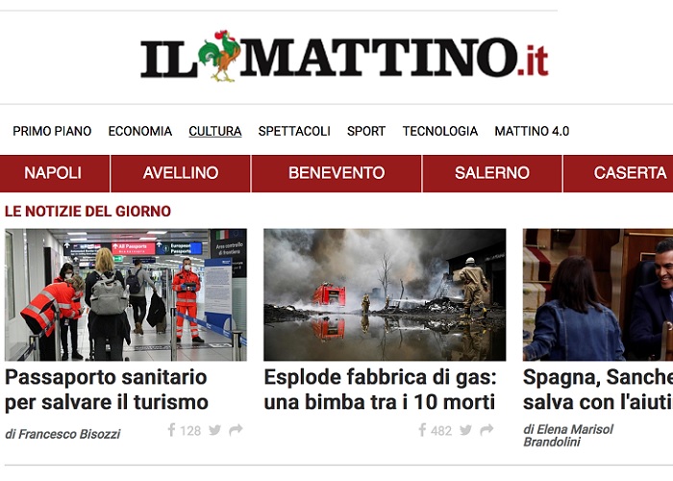
Task: Select the Cultura menu item
Action: coord(215,131)
